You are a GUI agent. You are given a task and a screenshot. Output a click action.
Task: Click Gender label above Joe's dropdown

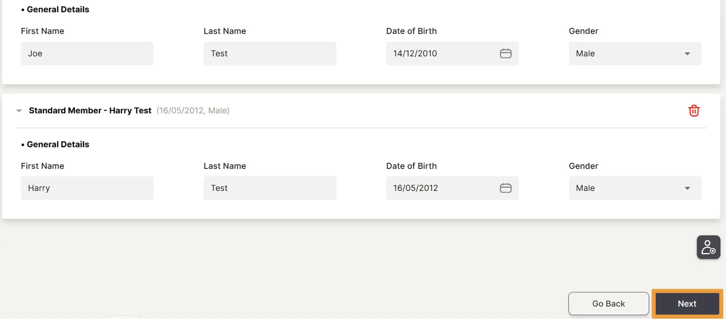[x=583, y=31]
